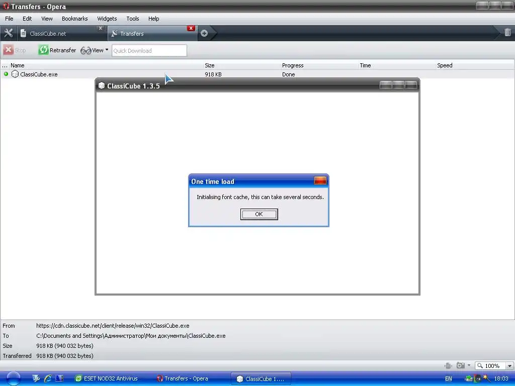
Task: Open the Tools menu
Action: coord(133,19)
